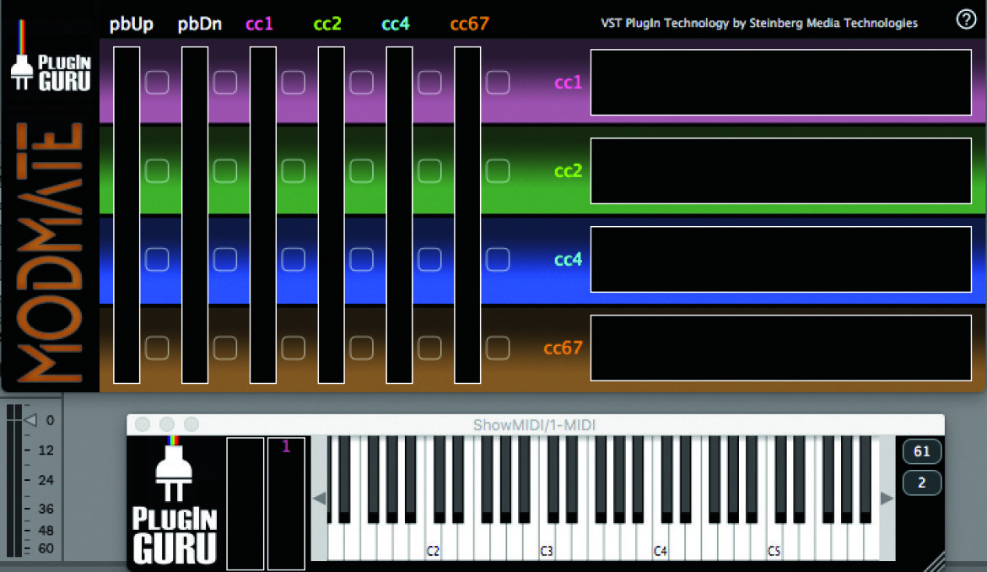987x572 pixels.
Task: Enable pbUp checkbox in purple cc1 row
Action: pos(158,83)
